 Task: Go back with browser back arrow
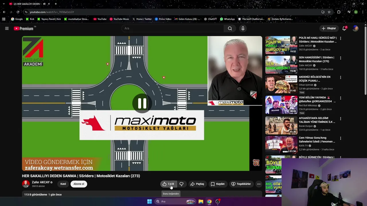point(4,12)
